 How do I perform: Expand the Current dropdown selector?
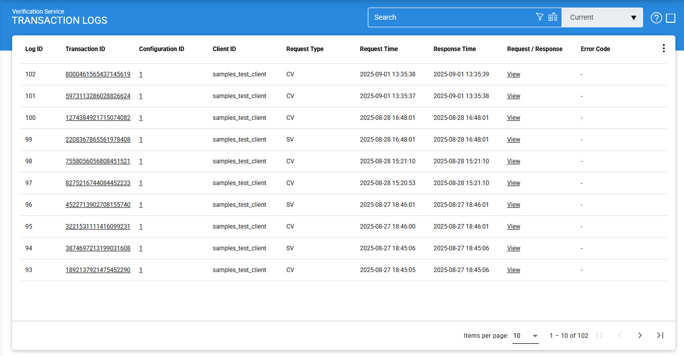pyautogui.click(x=602, y=17)
